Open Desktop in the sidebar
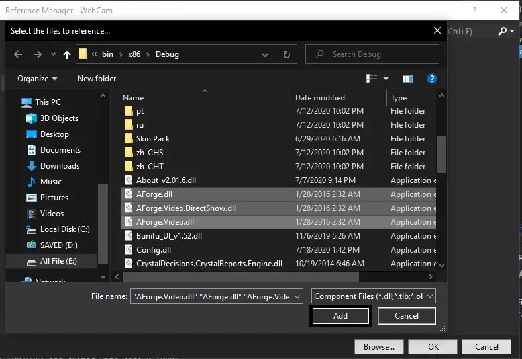 click(47, 134)
